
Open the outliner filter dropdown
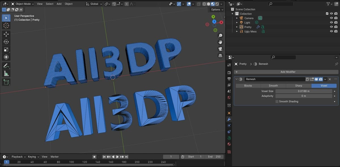(330, 4)
